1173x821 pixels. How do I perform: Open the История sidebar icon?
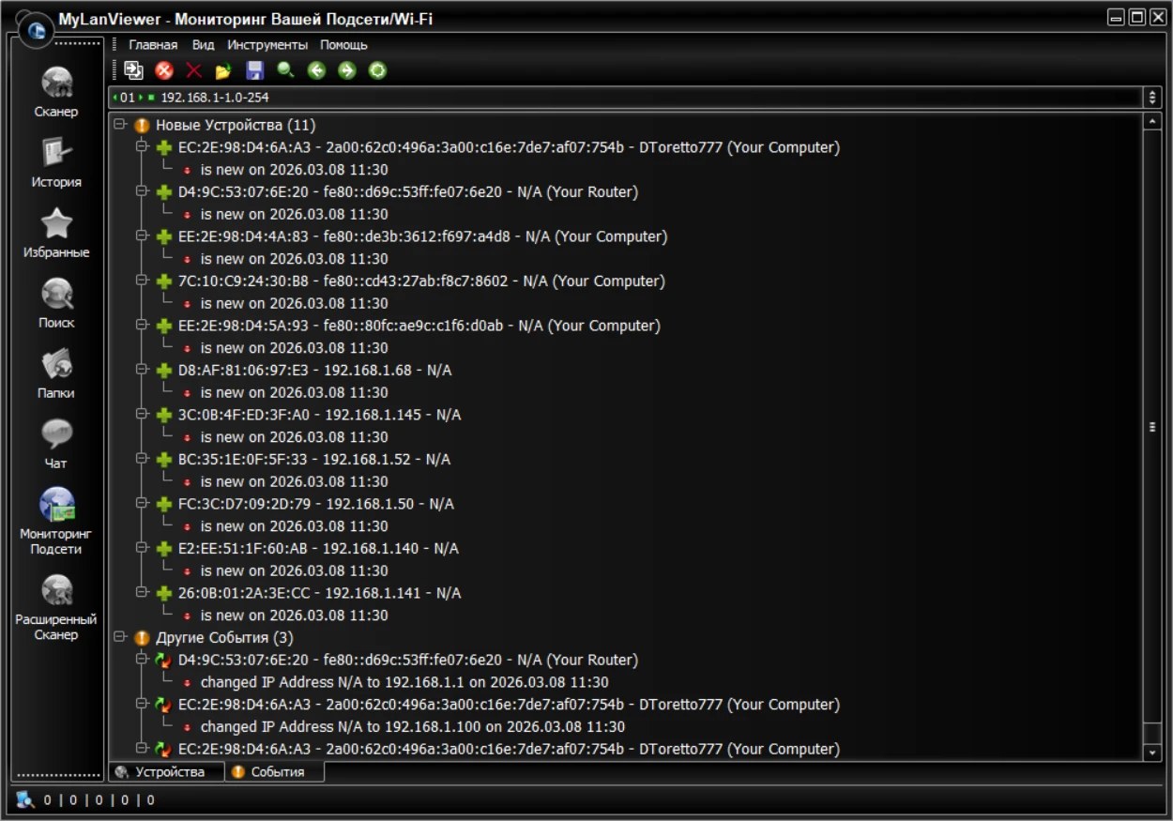point(56,153)
